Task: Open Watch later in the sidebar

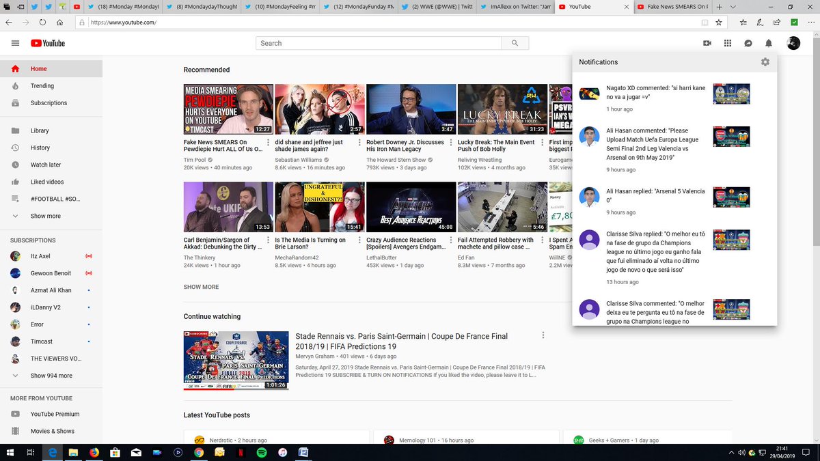Action: (51, 165)
